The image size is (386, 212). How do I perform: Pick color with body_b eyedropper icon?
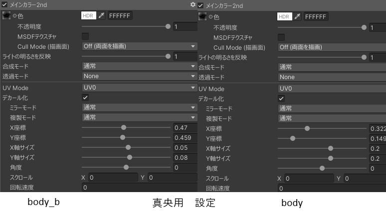tap(101, 15)
